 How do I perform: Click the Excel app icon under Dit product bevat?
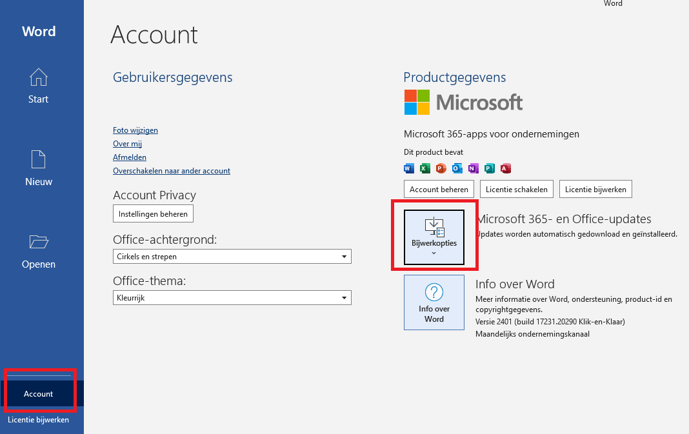click(425, 168)
